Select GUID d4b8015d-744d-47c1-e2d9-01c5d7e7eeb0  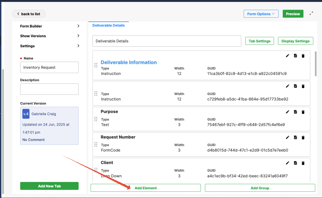pos(248,150)
